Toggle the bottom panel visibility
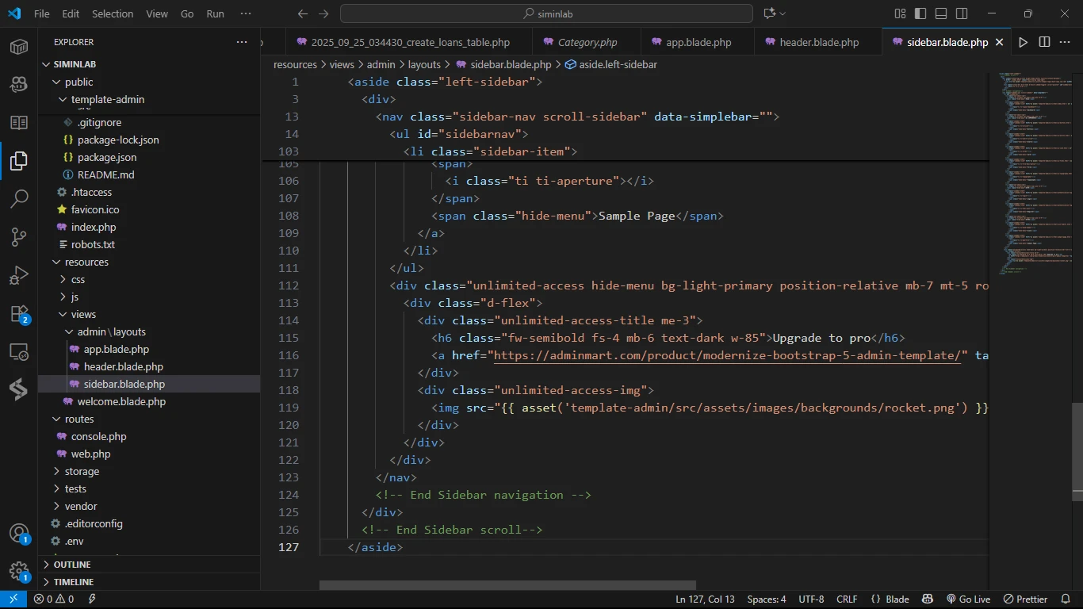Image resolution: width=1083 pixels, height=609 pixels. [941, 13]
